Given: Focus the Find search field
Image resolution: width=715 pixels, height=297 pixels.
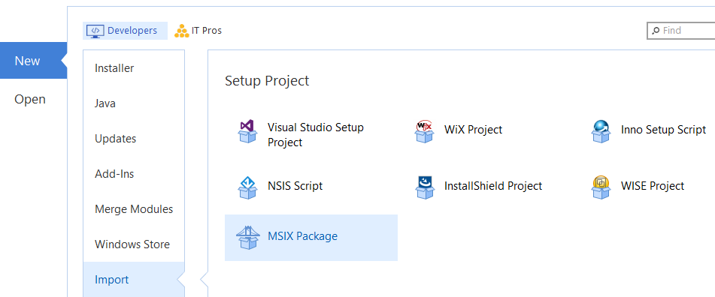Looking at the screenshot, I should pos(681,31).
